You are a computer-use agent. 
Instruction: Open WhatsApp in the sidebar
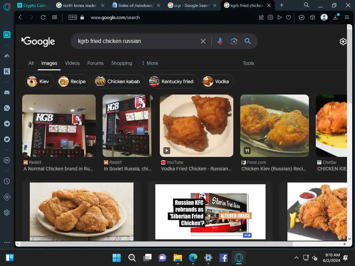click(x=7, y=108)
